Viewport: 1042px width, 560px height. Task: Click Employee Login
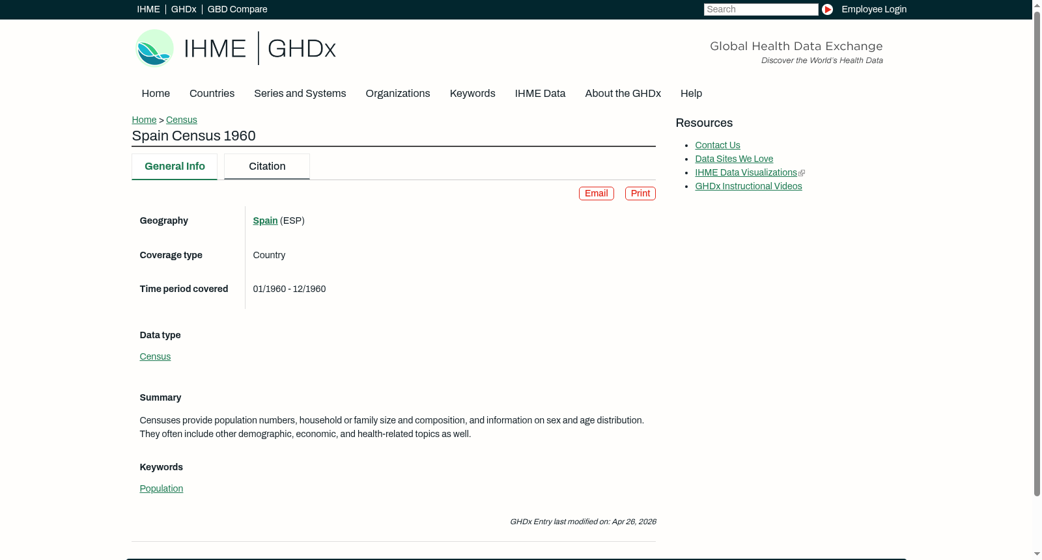point(874,9)
